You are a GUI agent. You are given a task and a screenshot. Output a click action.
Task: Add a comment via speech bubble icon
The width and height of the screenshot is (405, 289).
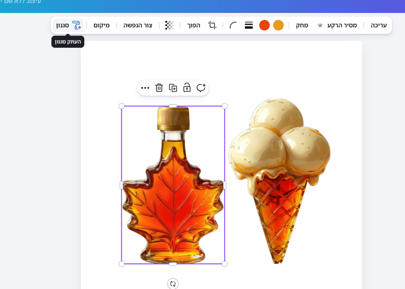201,88
